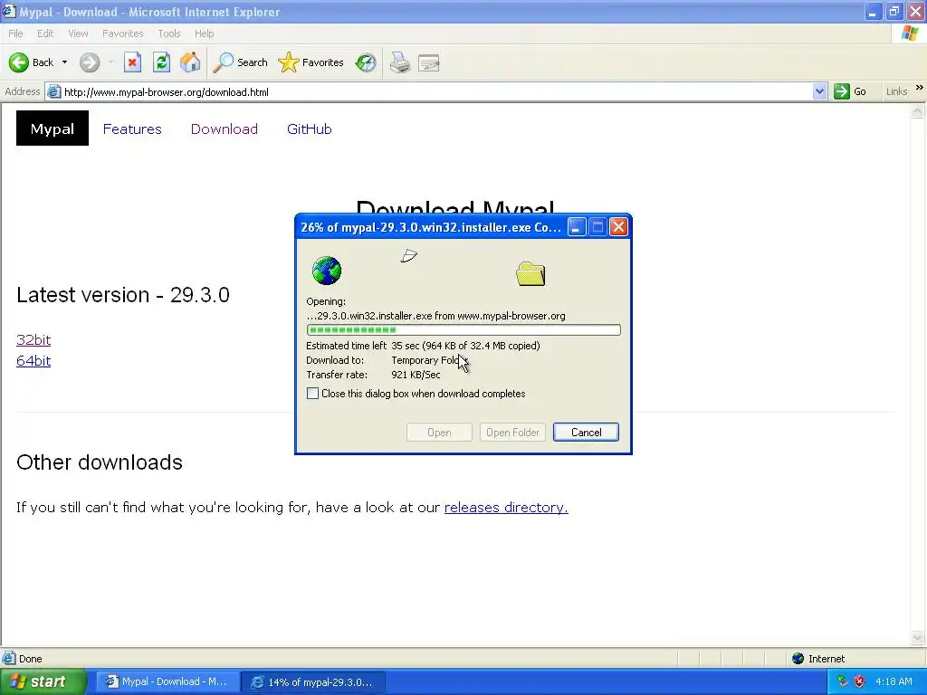Switch to 14% of mypal download taskbar item

coord(313,682)
